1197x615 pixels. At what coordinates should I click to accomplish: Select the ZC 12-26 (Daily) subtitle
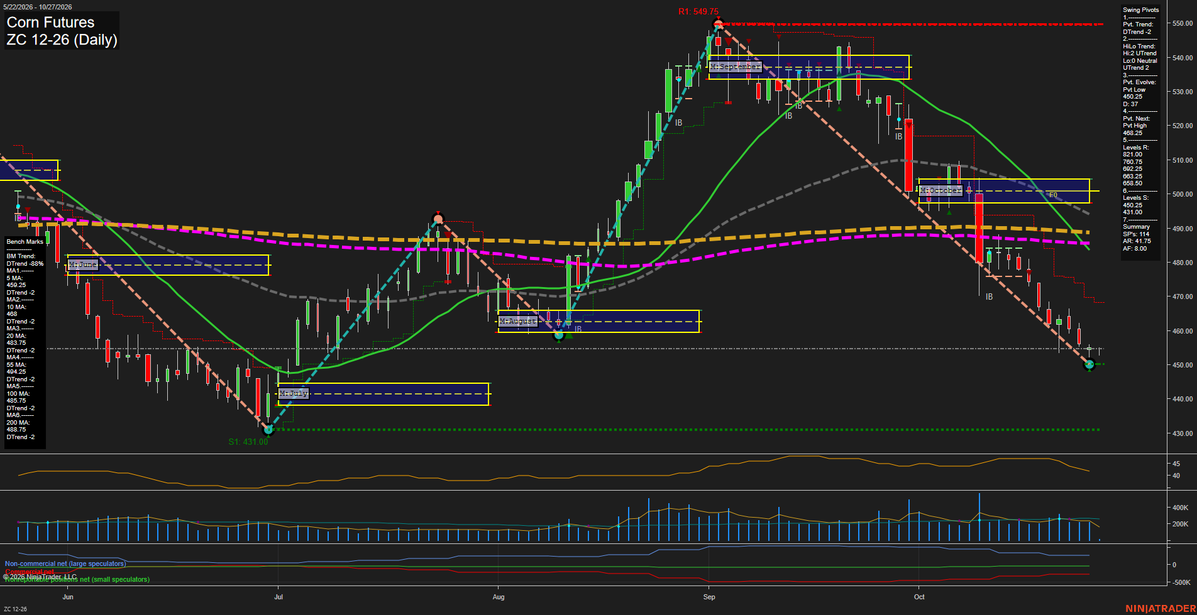[x=62, y=40]
